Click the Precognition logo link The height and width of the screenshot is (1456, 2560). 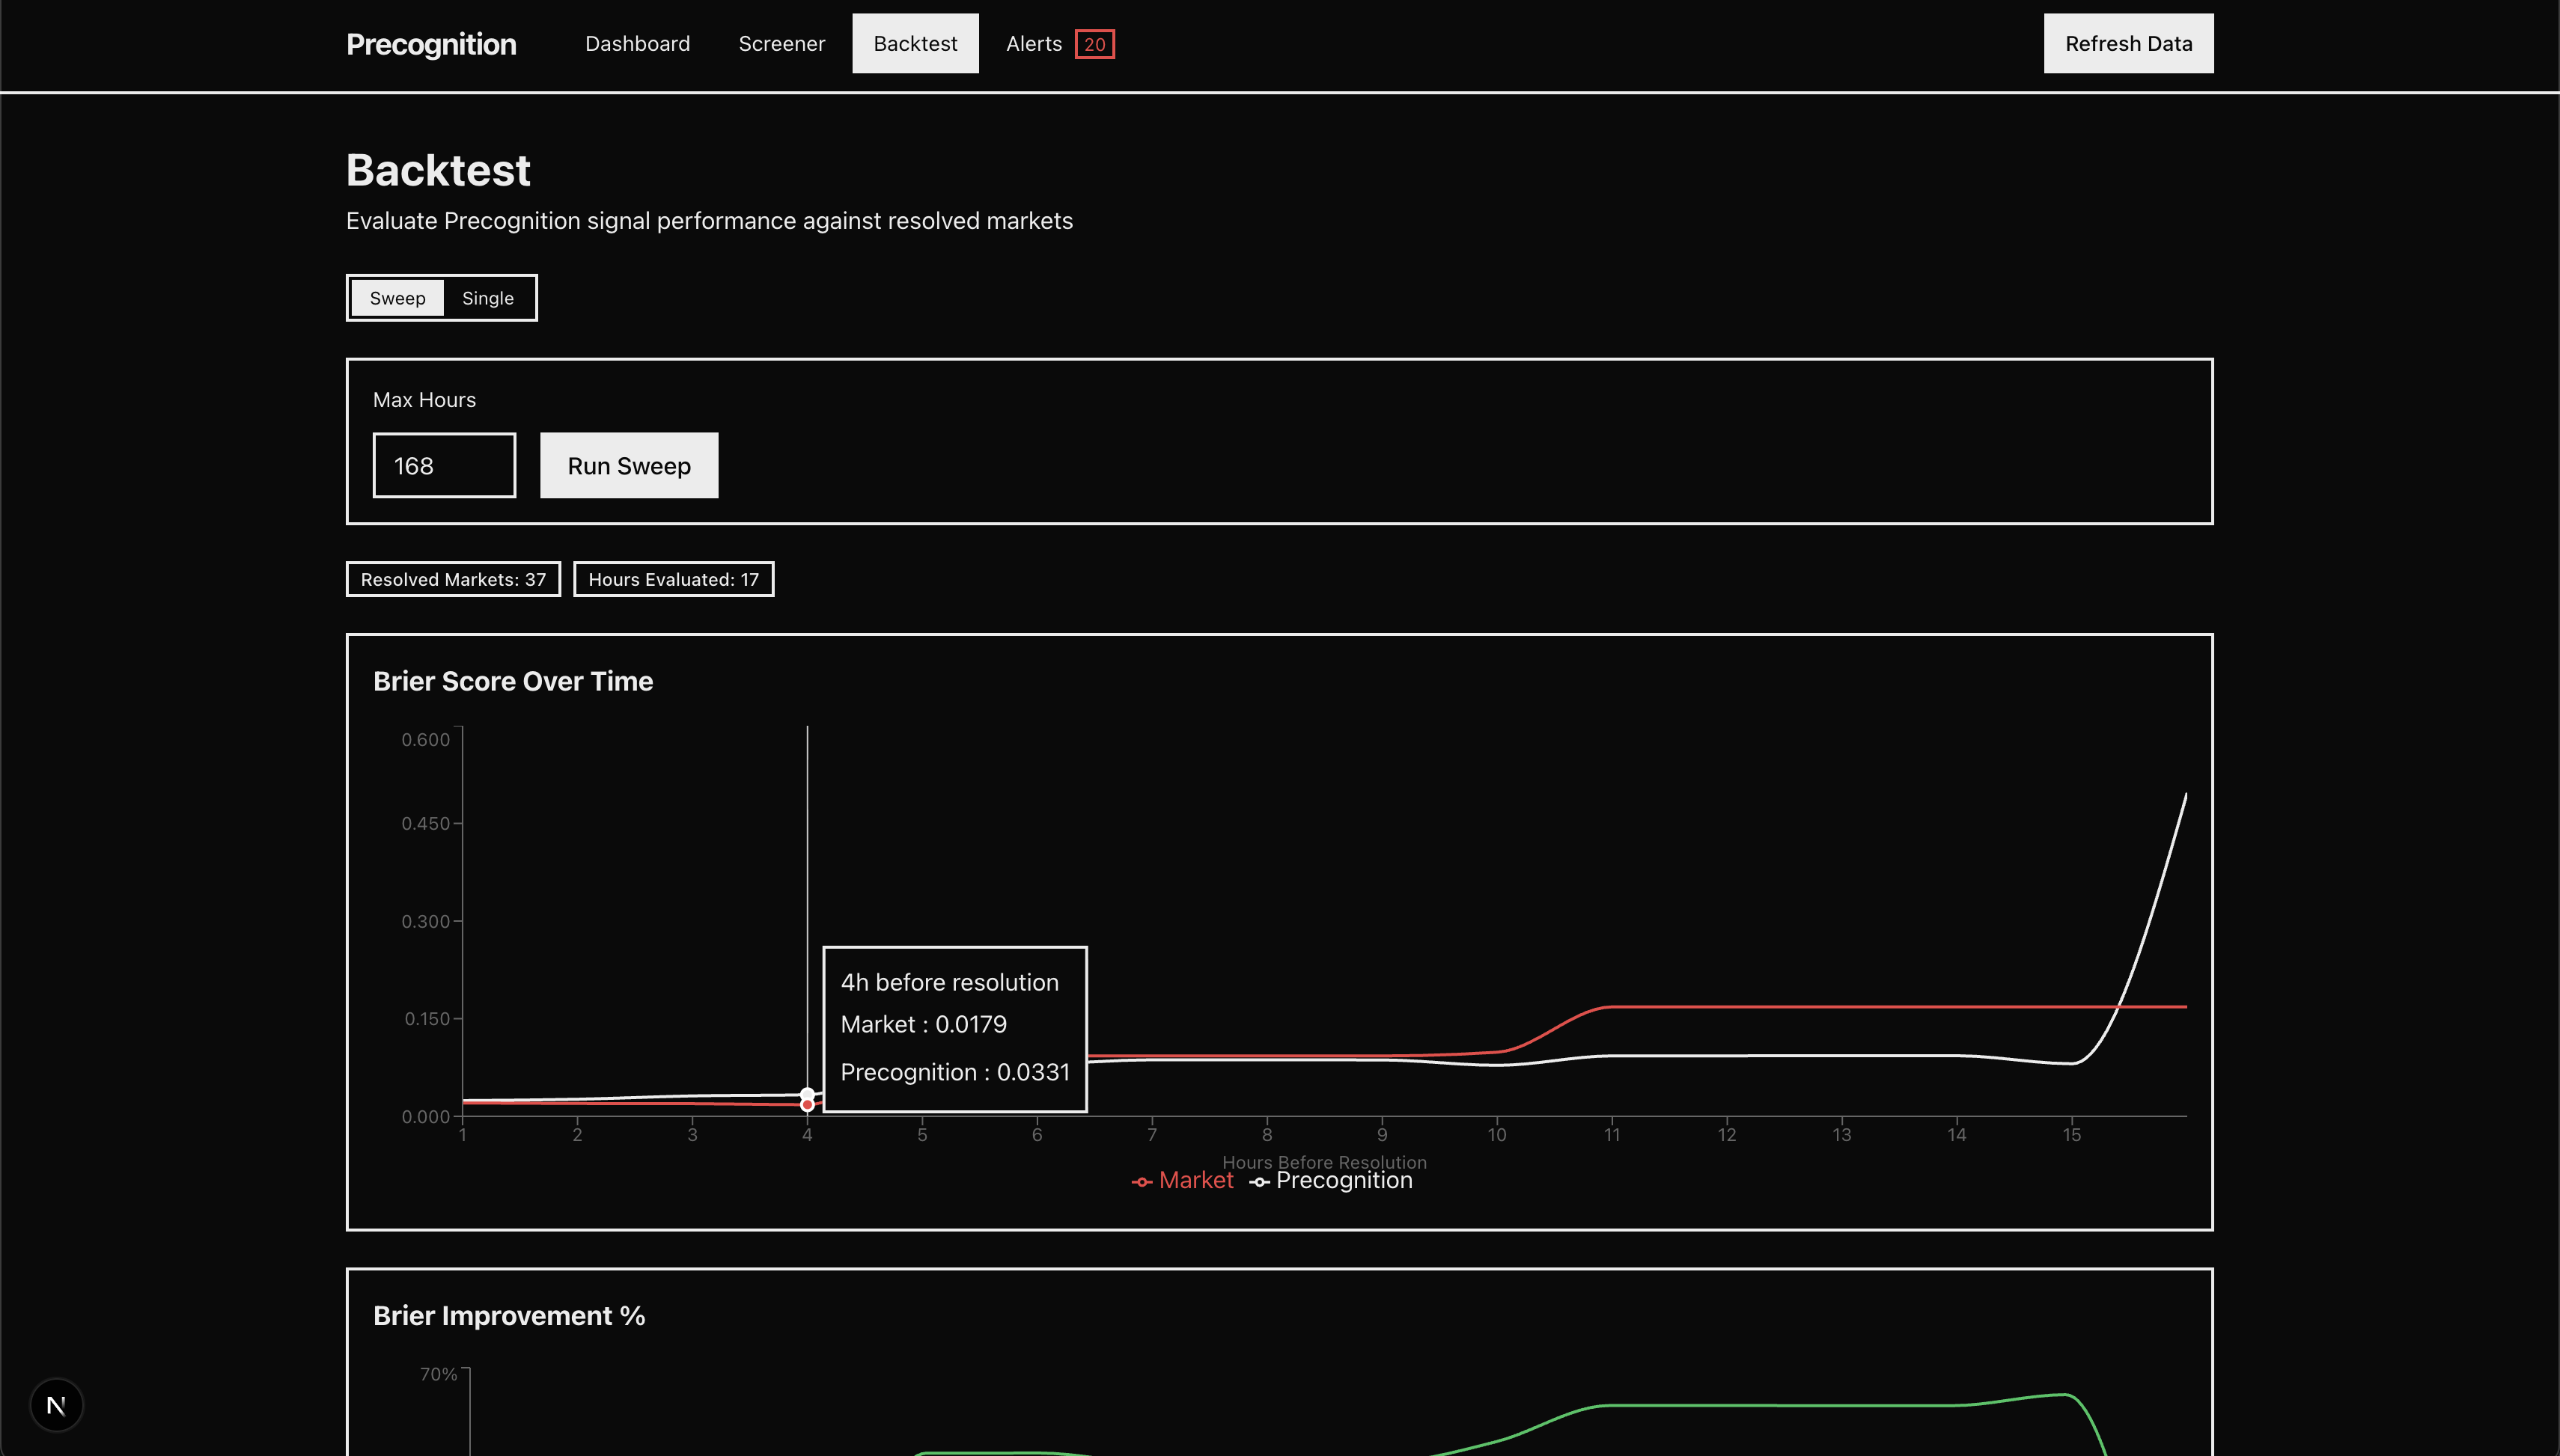431,44
